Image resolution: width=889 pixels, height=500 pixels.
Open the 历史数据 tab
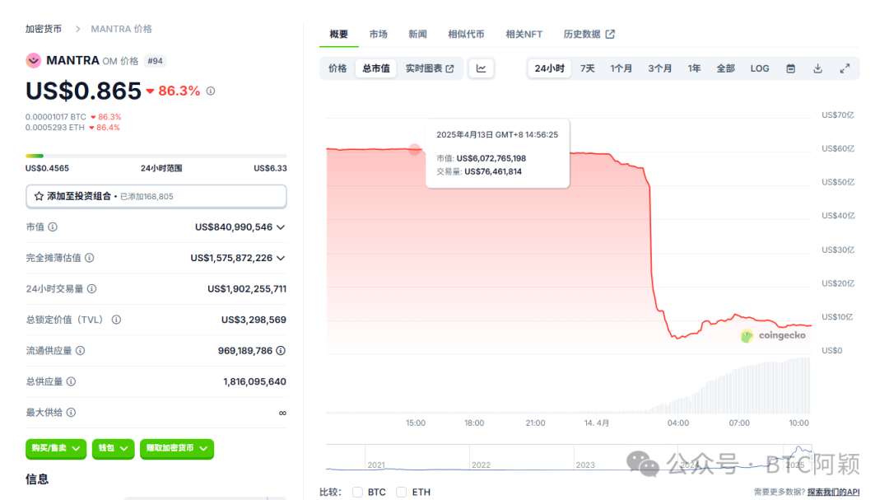589,34
